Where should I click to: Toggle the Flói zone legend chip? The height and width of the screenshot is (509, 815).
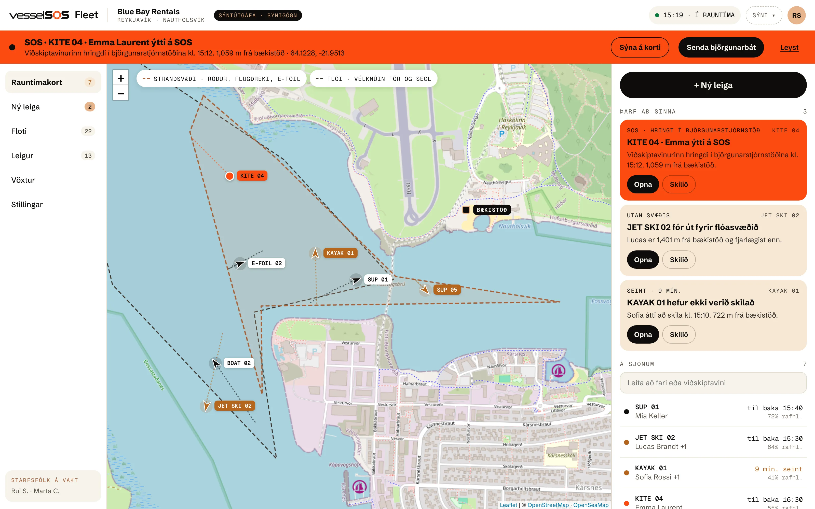pyautogui.click(x=373, y=79)
